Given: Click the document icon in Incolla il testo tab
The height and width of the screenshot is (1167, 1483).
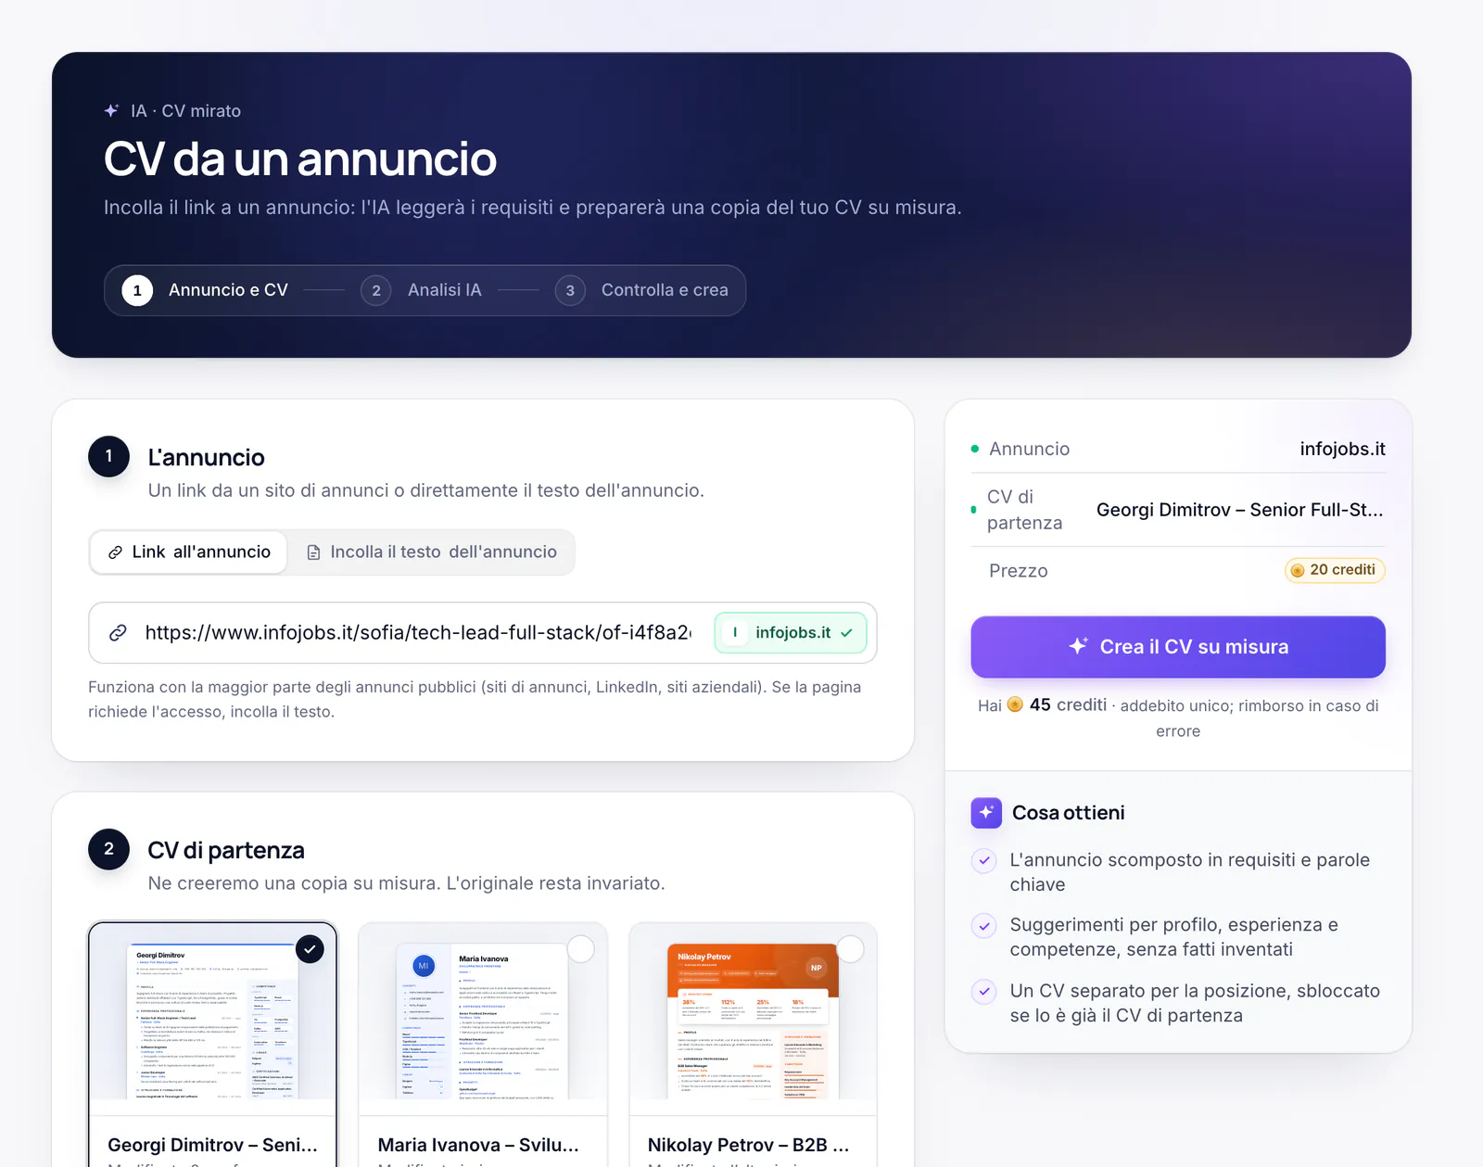Looking at the screenshot, I should (313, 552).
